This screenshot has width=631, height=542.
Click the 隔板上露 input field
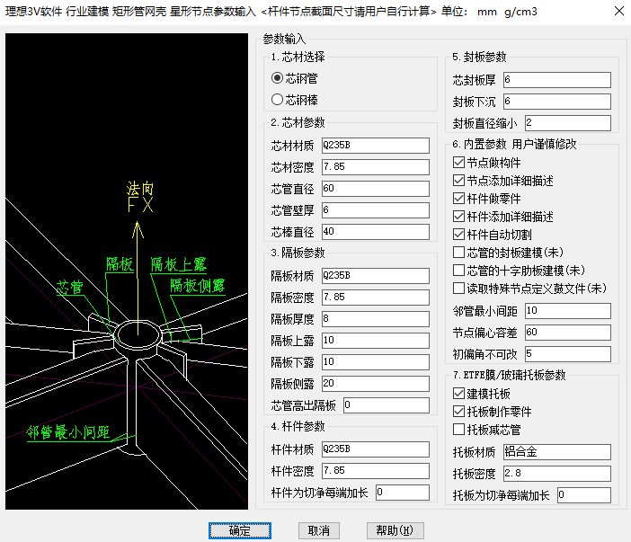point(376,341)
